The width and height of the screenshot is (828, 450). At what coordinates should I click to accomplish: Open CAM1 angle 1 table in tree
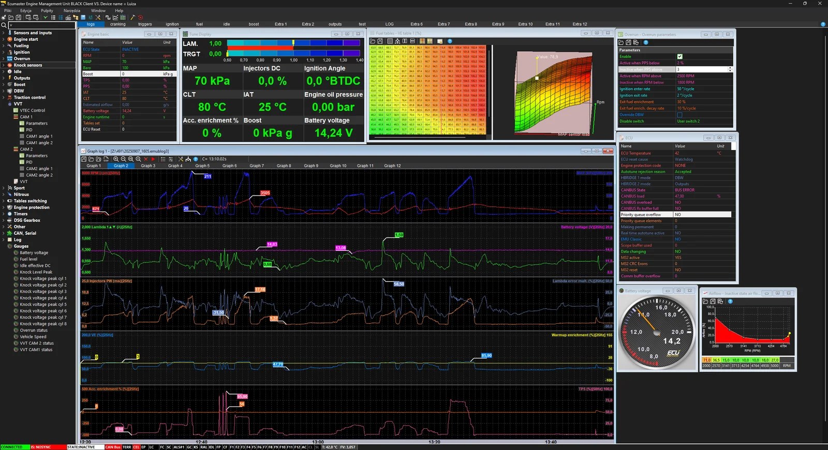39,137
